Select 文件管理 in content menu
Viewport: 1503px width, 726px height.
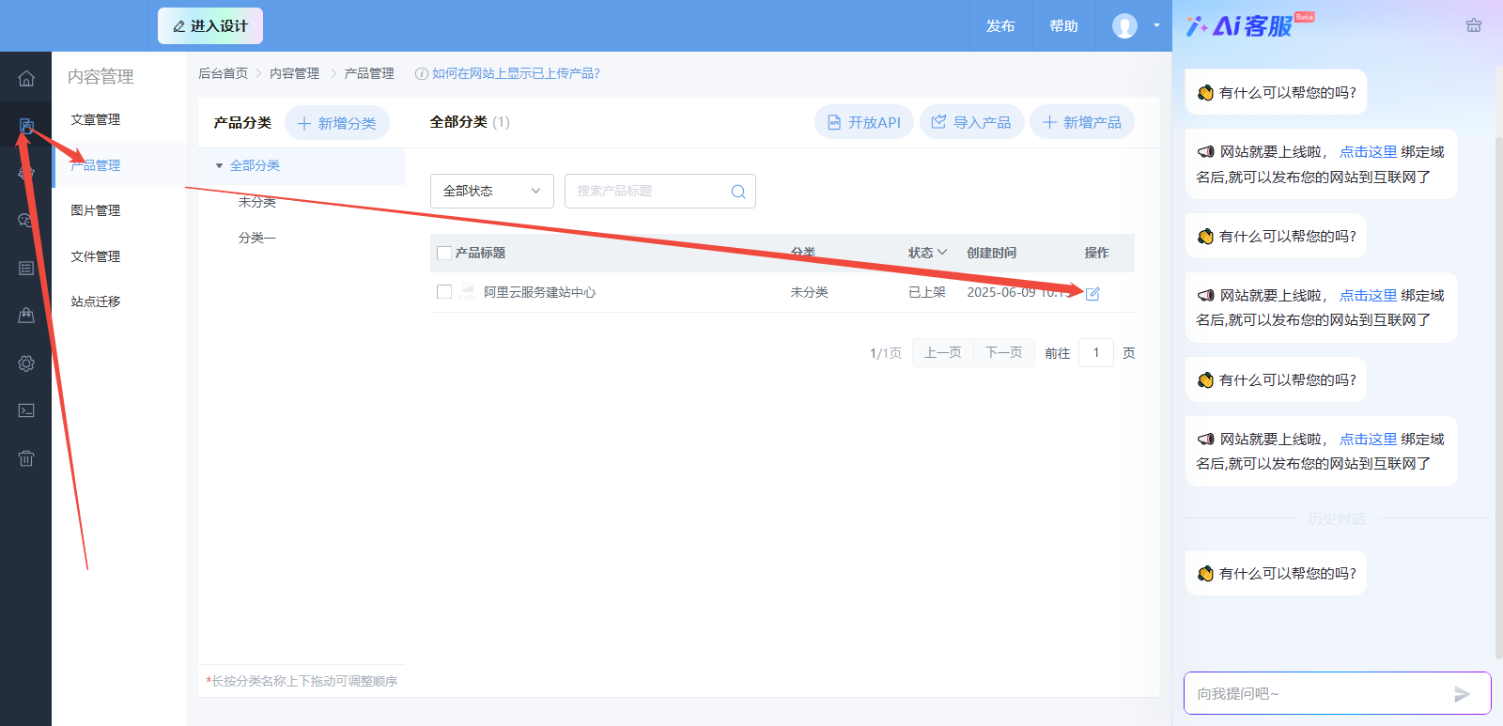[x=96, y=256]
